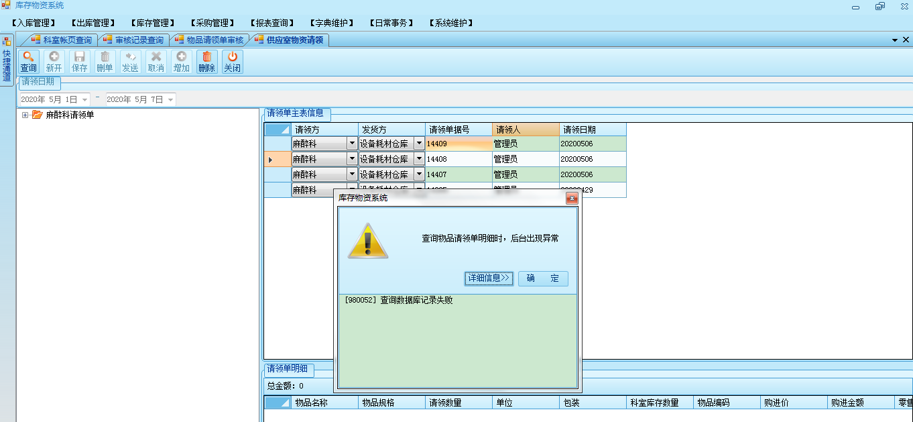Open the end date picker dropdown
Image resolution: width=913 pixels, height=422 pixels.
(170, 99)
